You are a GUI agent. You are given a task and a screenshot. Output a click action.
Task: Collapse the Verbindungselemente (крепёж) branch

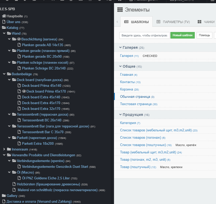9,161
